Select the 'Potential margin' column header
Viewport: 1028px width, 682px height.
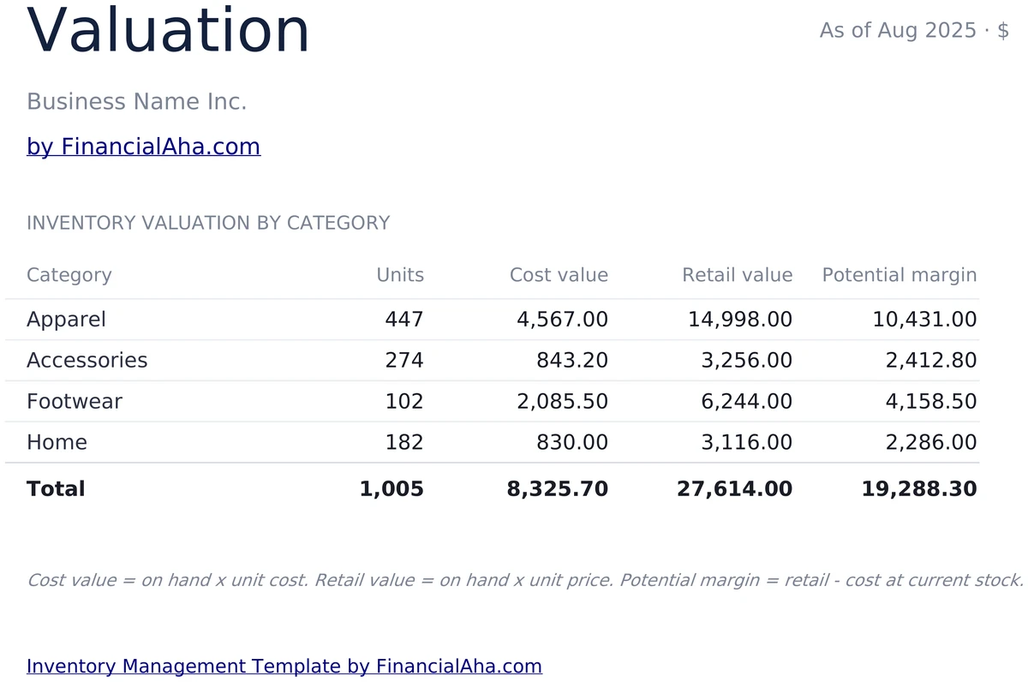pyautogui.click(x=899, y=275)
